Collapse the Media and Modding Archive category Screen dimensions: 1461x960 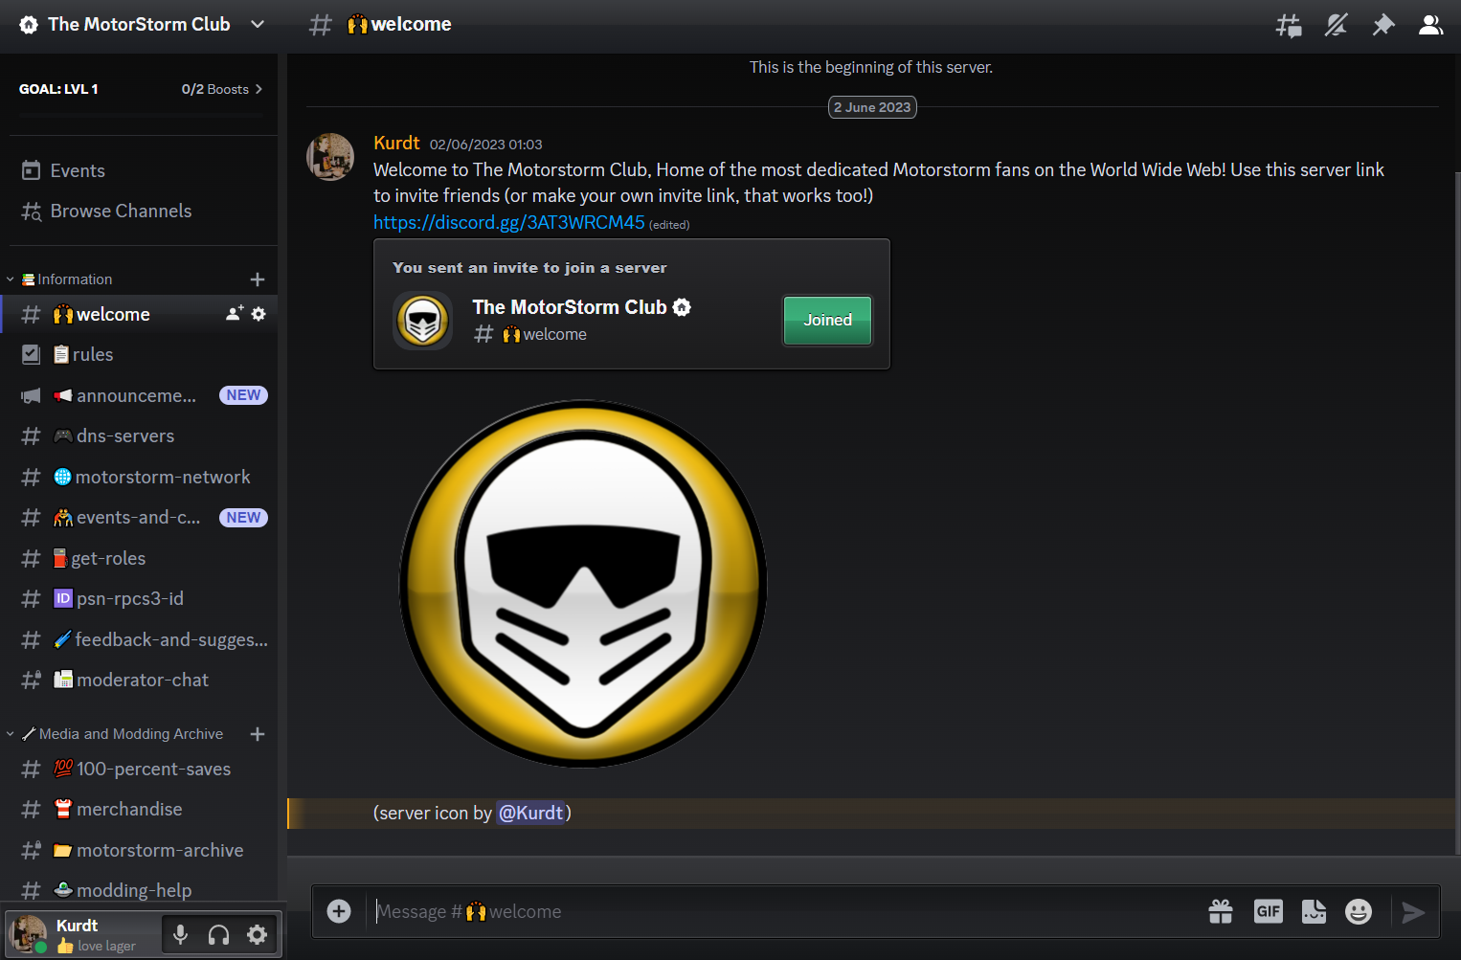[11, 733]
